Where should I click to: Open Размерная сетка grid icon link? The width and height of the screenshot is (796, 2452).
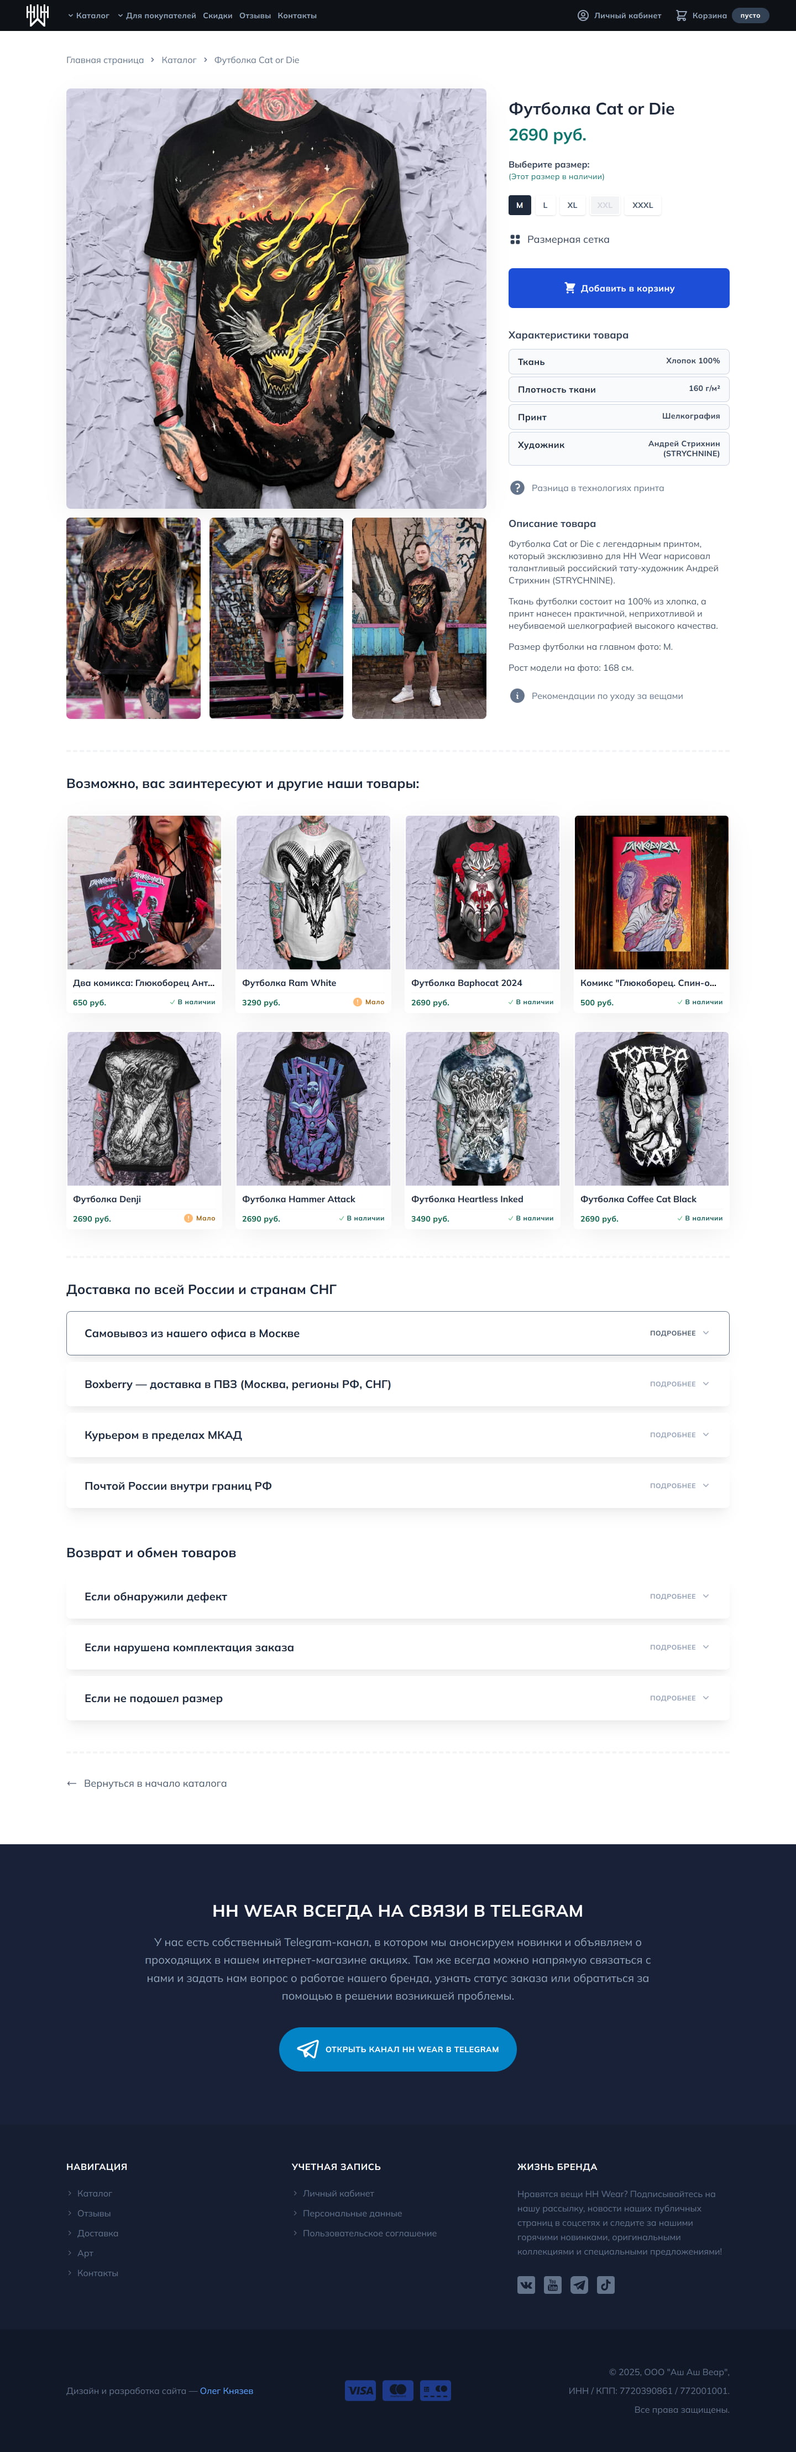515,240
